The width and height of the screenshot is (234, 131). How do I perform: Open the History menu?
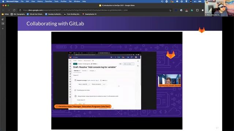pos(40,1)
